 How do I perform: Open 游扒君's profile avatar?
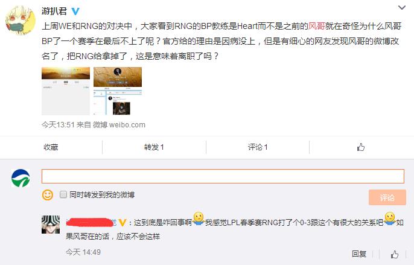click(21, 21)
